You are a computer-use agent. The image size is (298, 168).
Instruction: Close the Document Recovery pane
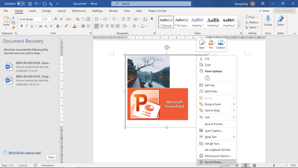click(x=51, y=157)
